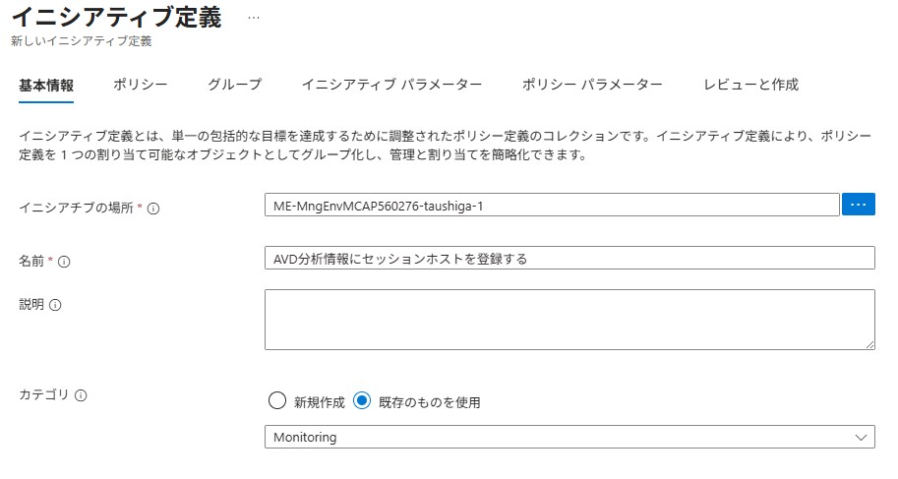Expand the Monitoring category dropdown
This screenshot has height=479, width=898.
point(569,437)
